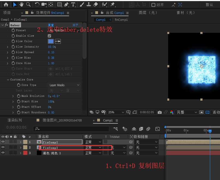Screen dimensions: 220x180
Task: Toggle the 对齐 snapping checkbox
Action: (x=153, y=5)
